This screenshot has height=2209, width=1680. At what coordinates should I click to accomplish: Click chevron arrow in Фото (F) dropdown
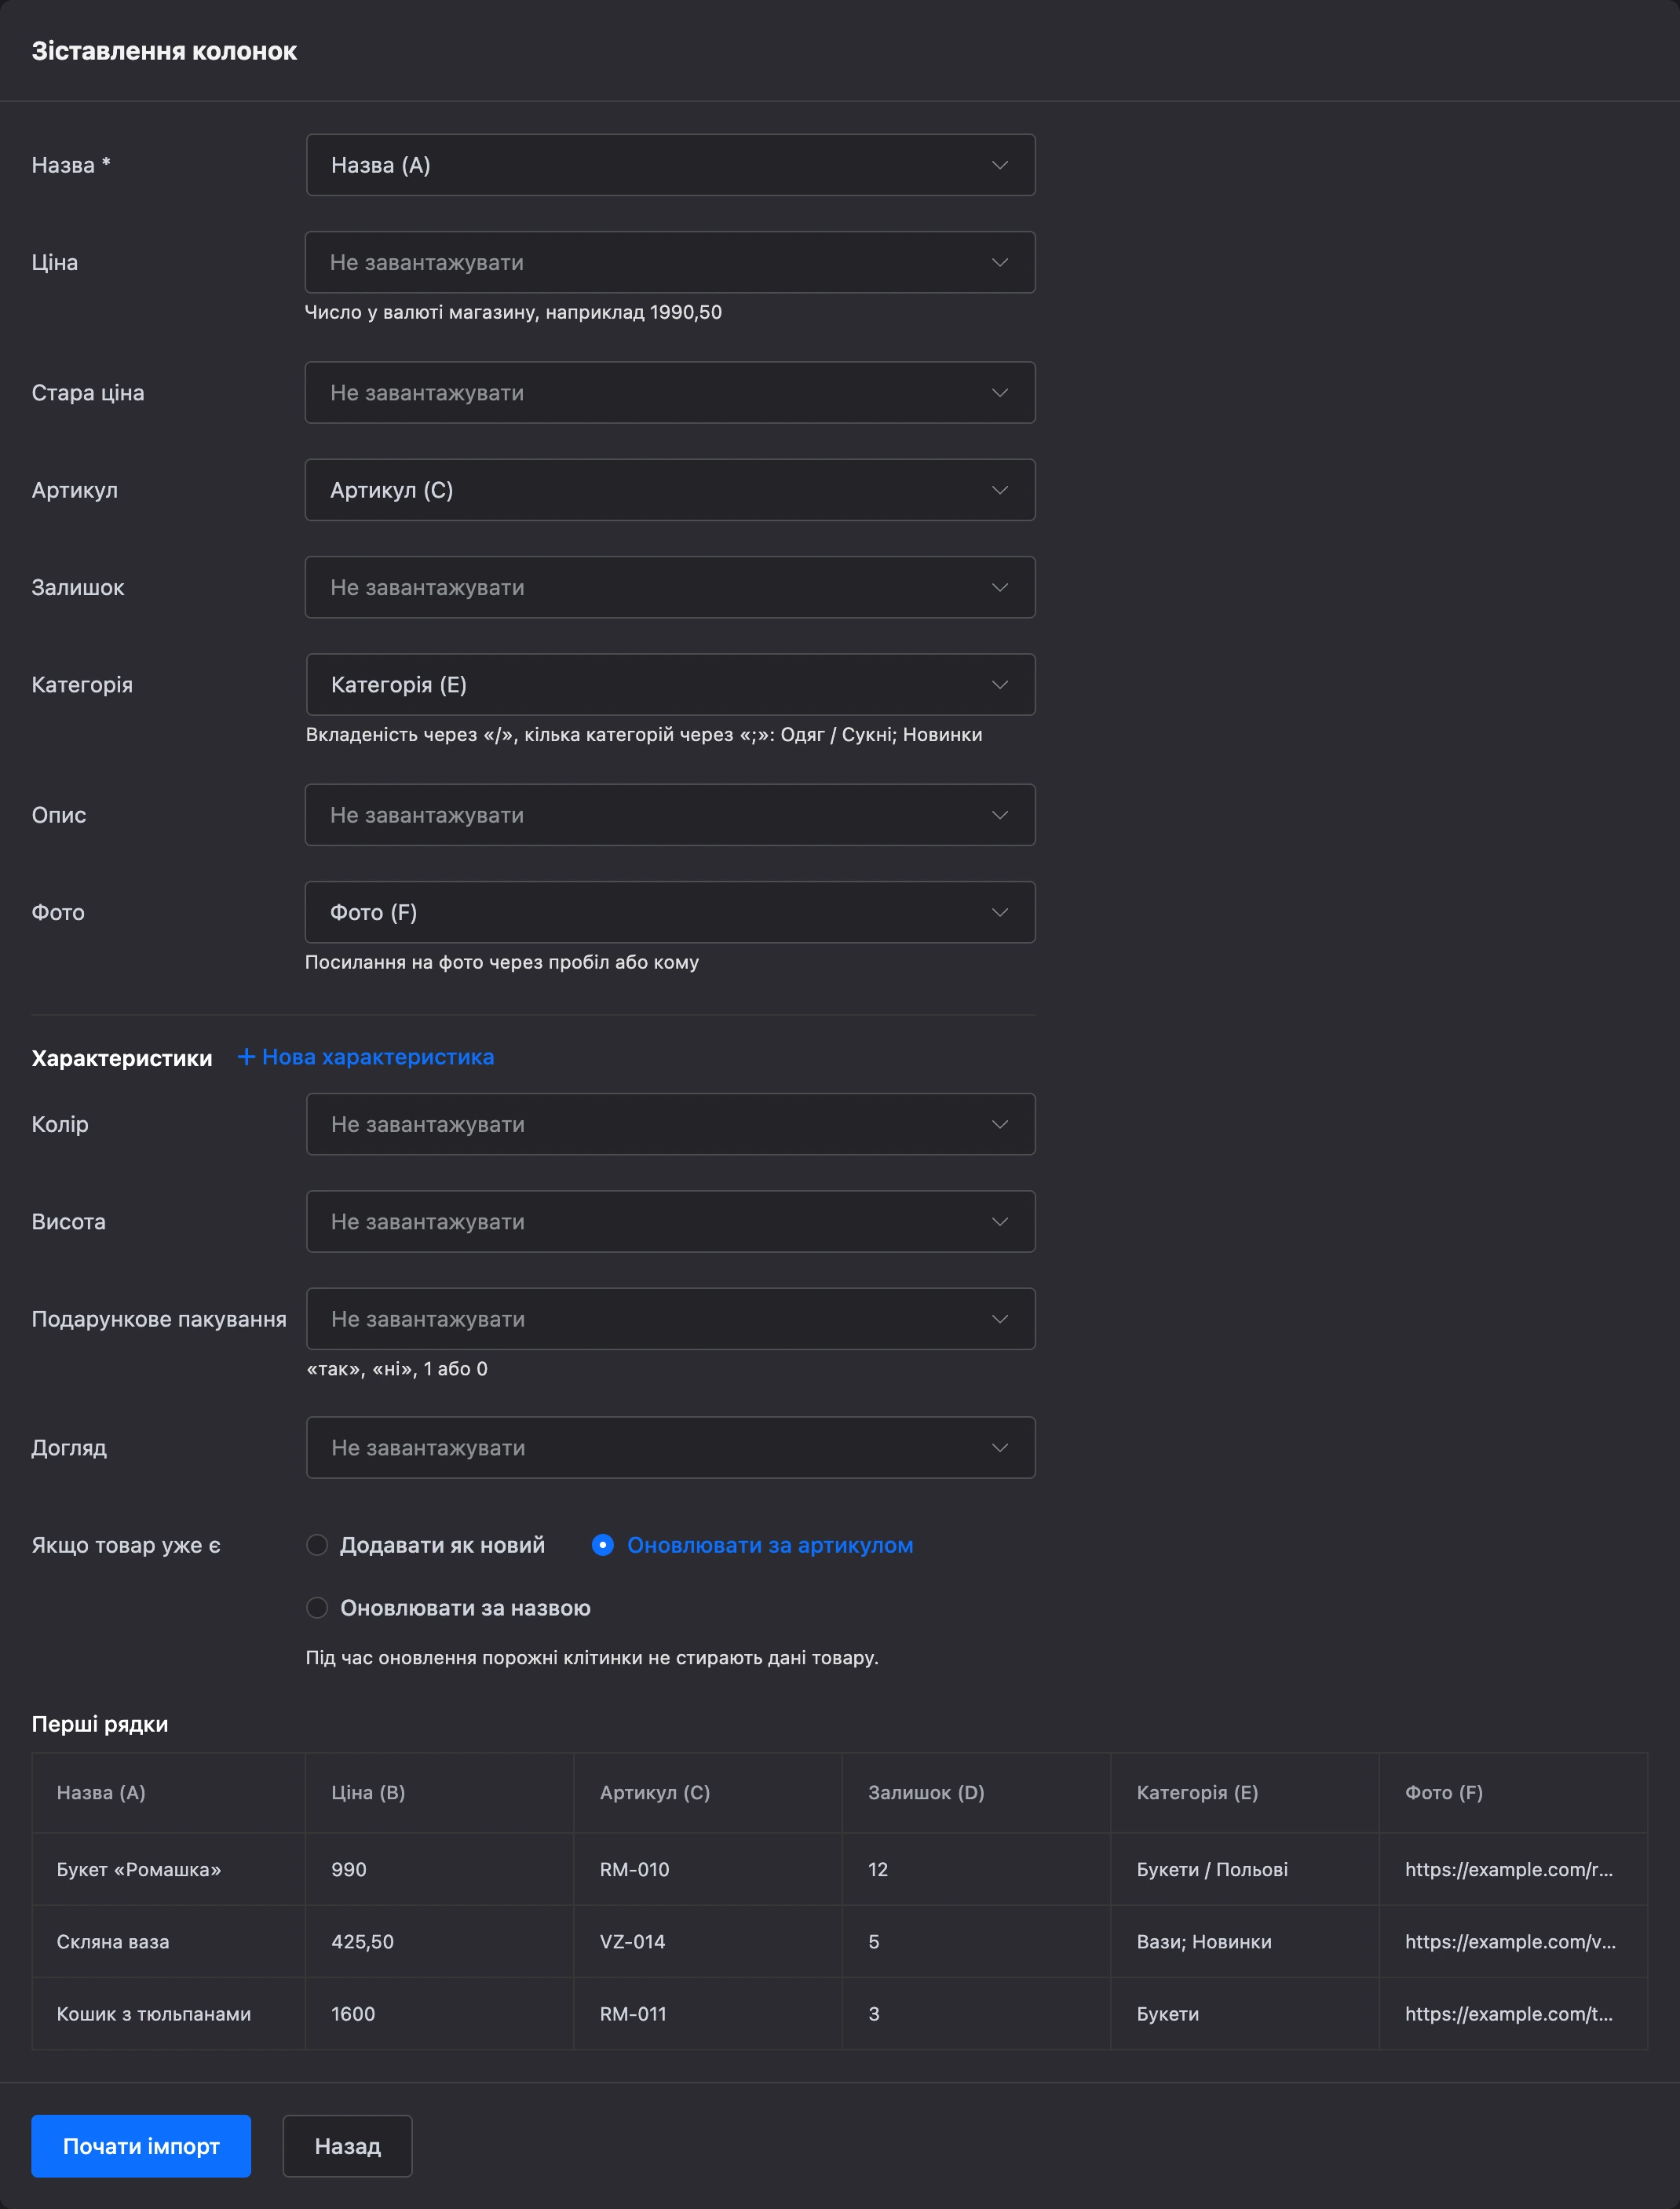click(x=999, y=912)
